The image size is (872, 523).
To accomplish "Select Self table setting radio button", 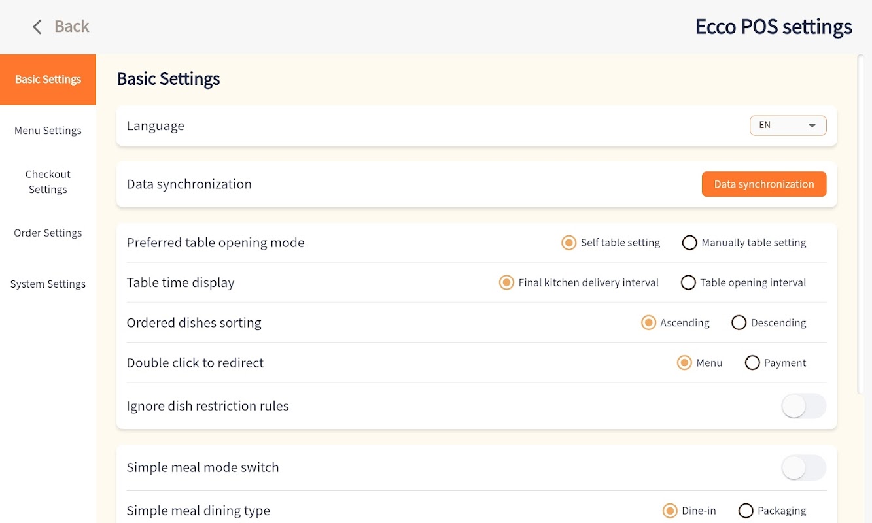I will [x=568, y=243].
